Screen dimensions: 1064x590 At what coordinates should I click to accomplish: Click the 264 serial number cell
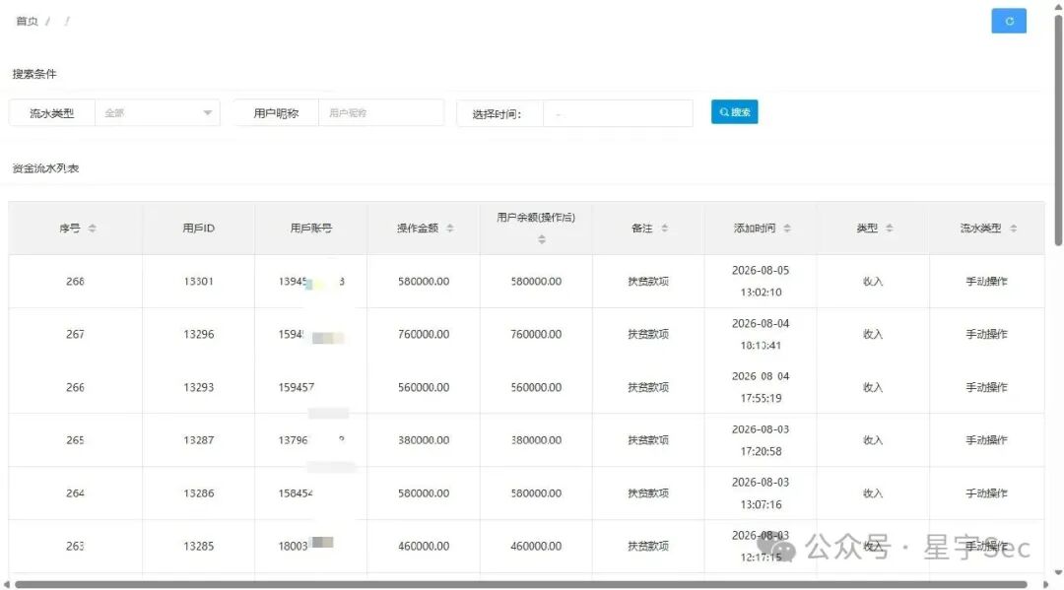coord(75,493)
